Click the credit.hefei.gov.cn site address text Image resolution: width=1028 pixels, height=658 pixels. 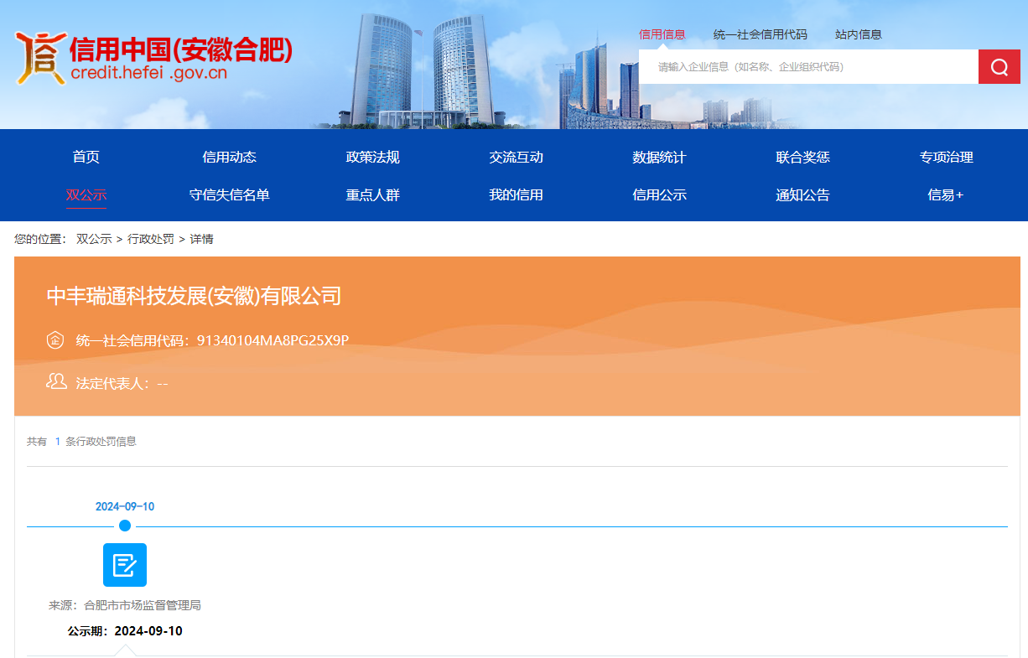(149, 73)
